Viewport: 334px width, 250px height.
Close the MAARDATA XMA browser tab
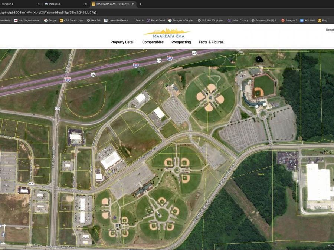(x=133, y=4)
